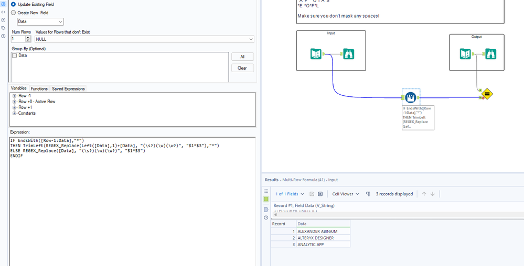The image size is (524, 266).
Task: Open the Cell Viewer dropdown
Action: coord(346,194)
